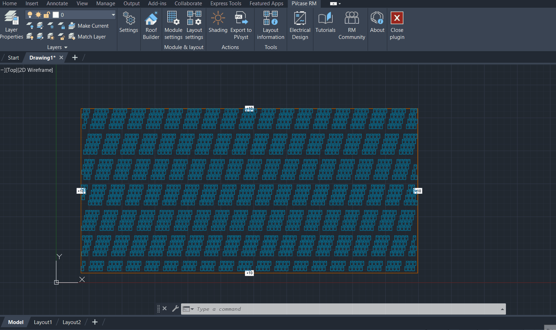Screen dimensions: 556x330
Task: Open the Roof Builder tool
Action: [x=151, y=25]
